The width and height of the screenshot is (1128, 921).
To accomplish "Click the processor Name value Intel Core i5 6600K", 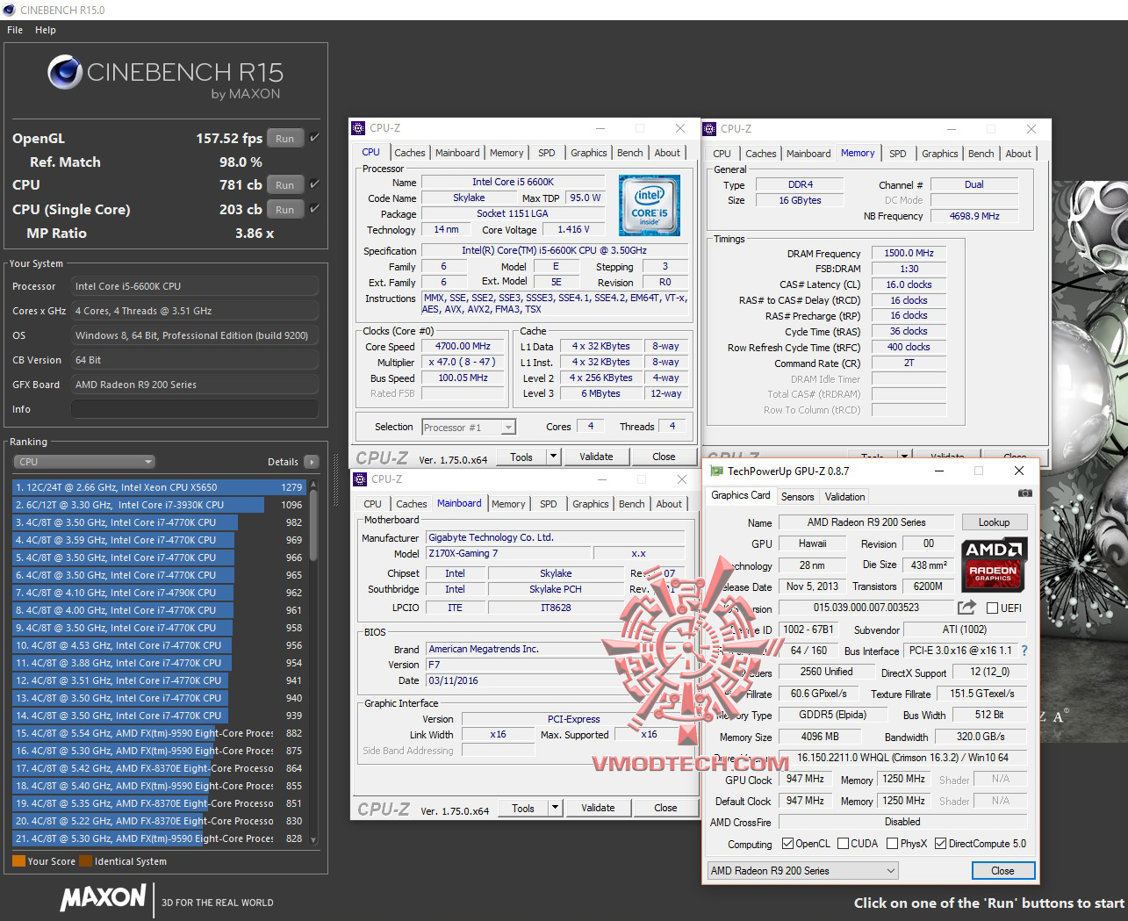I will point(513,182).
